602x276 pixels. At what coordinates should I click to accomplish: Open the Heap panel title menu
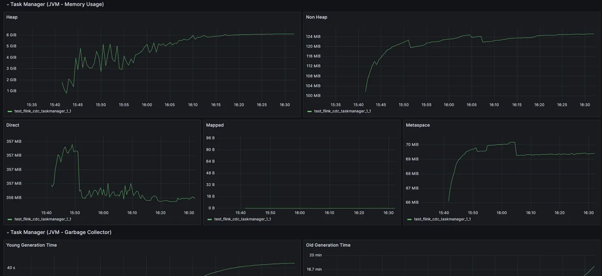point(12,17)
